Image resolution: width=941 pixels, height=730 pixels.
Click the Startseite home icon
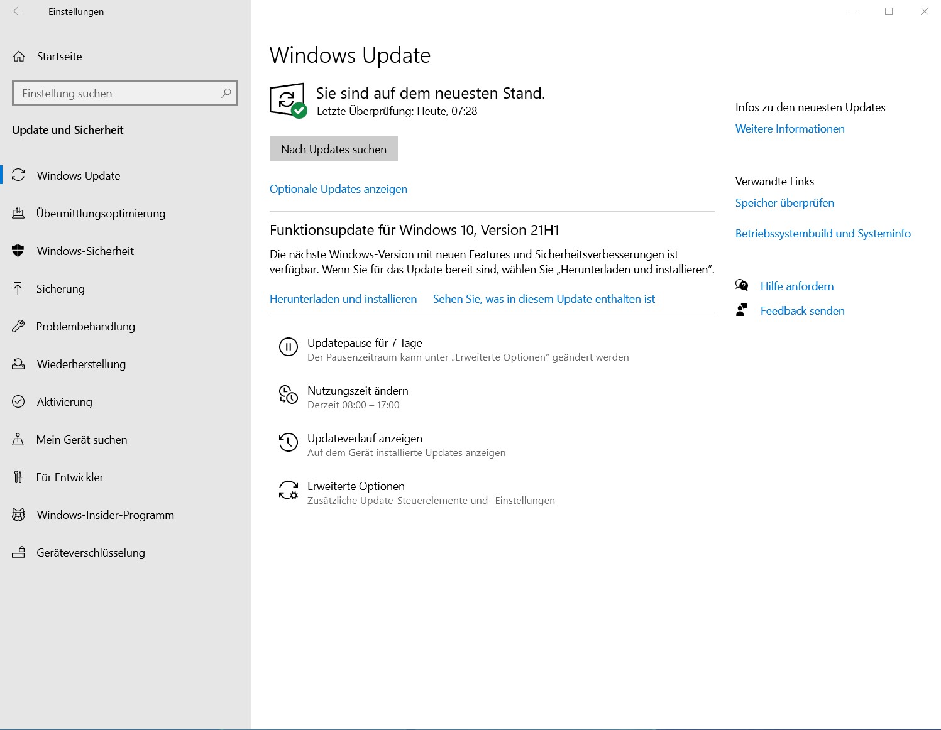19,57
